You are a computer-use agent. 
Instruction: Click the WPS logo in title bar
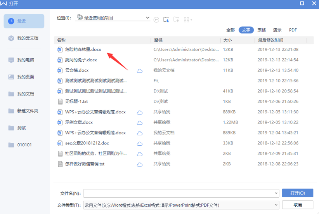[3, 3]
